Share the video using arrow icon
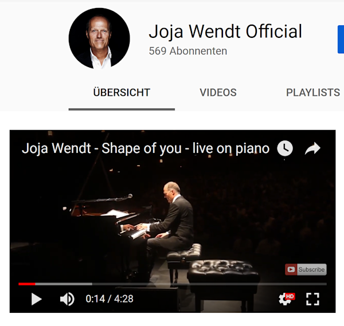This screenshot has height=326, width=344. pyautogui.click(x=312, y=148)
